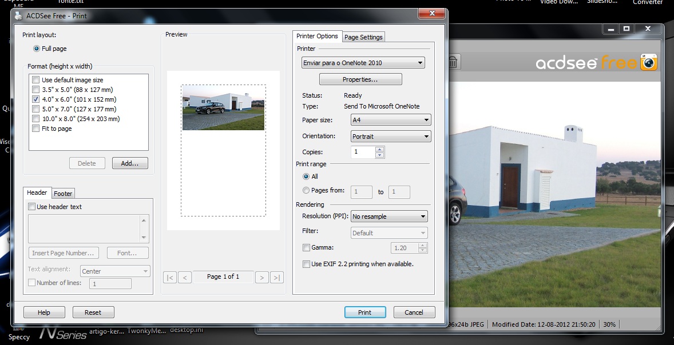
Task: Click Page 1 of 1 indicator
Action: [x=223, y=277]
